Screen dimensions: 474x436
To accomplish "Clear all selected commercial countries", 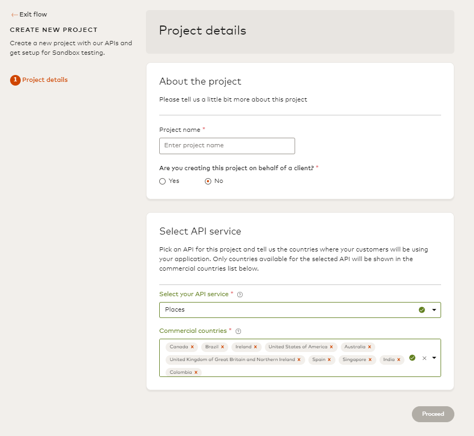I will click(x=424, y=358).
